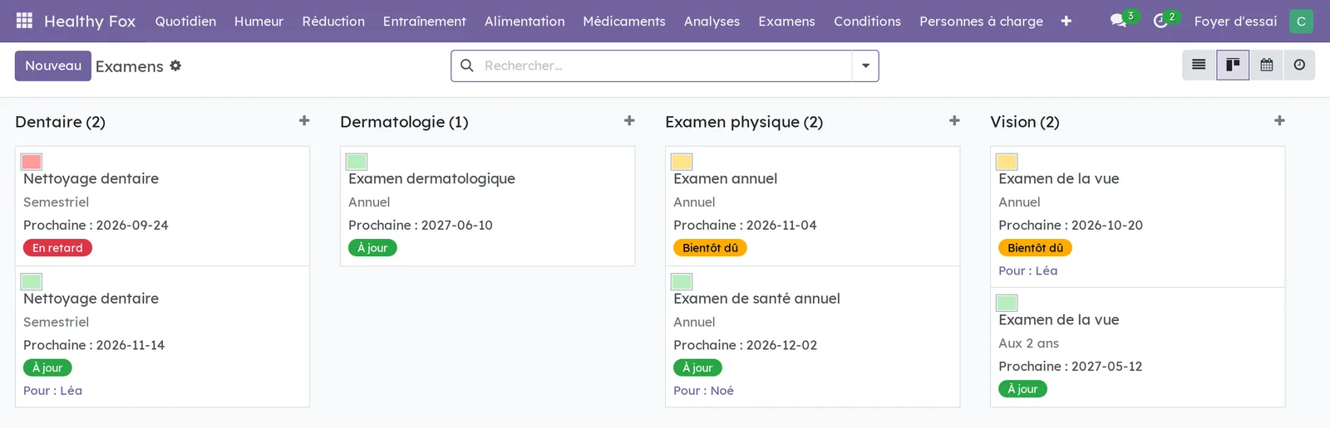Add a card in Examen physique column
The width and height of the screenshot is (1330, 428).
point(954,121)
